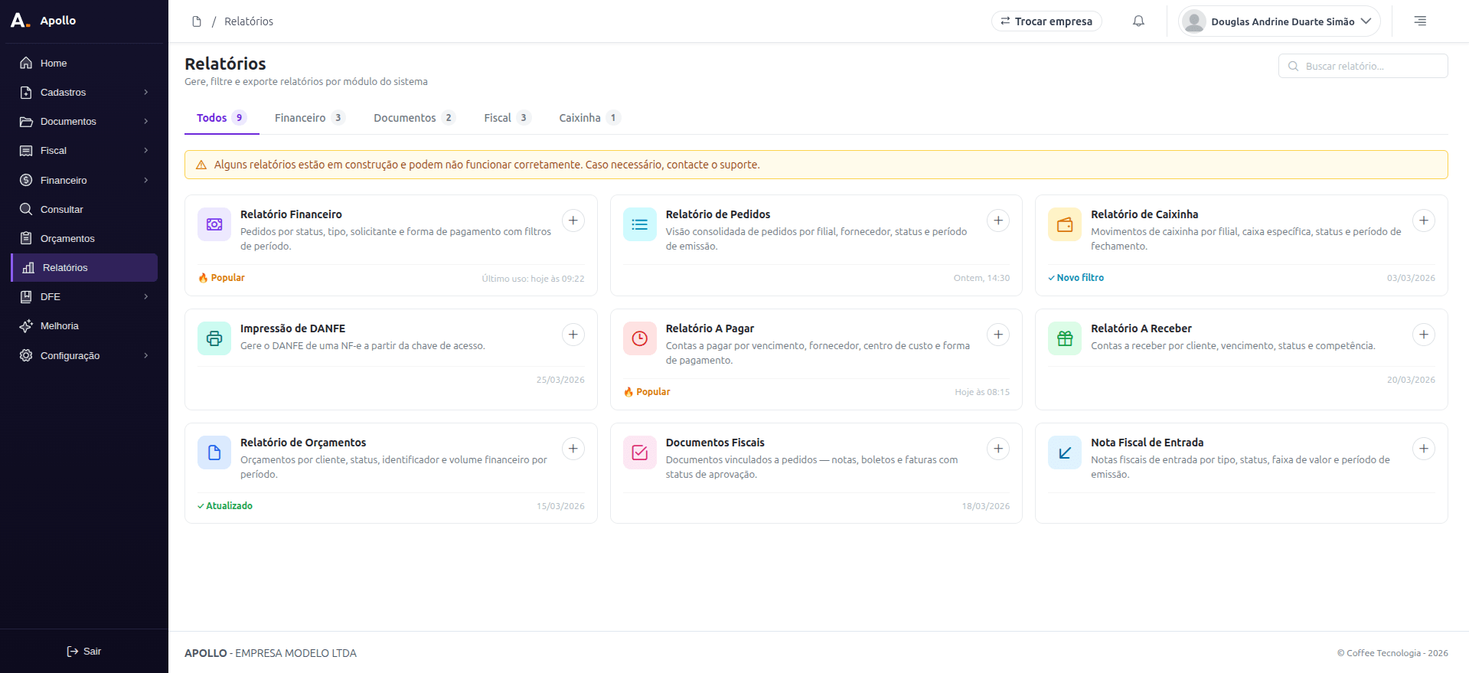Expand the Configuração sidebar chevron
1469x673 pixels.
coord(145,355)
